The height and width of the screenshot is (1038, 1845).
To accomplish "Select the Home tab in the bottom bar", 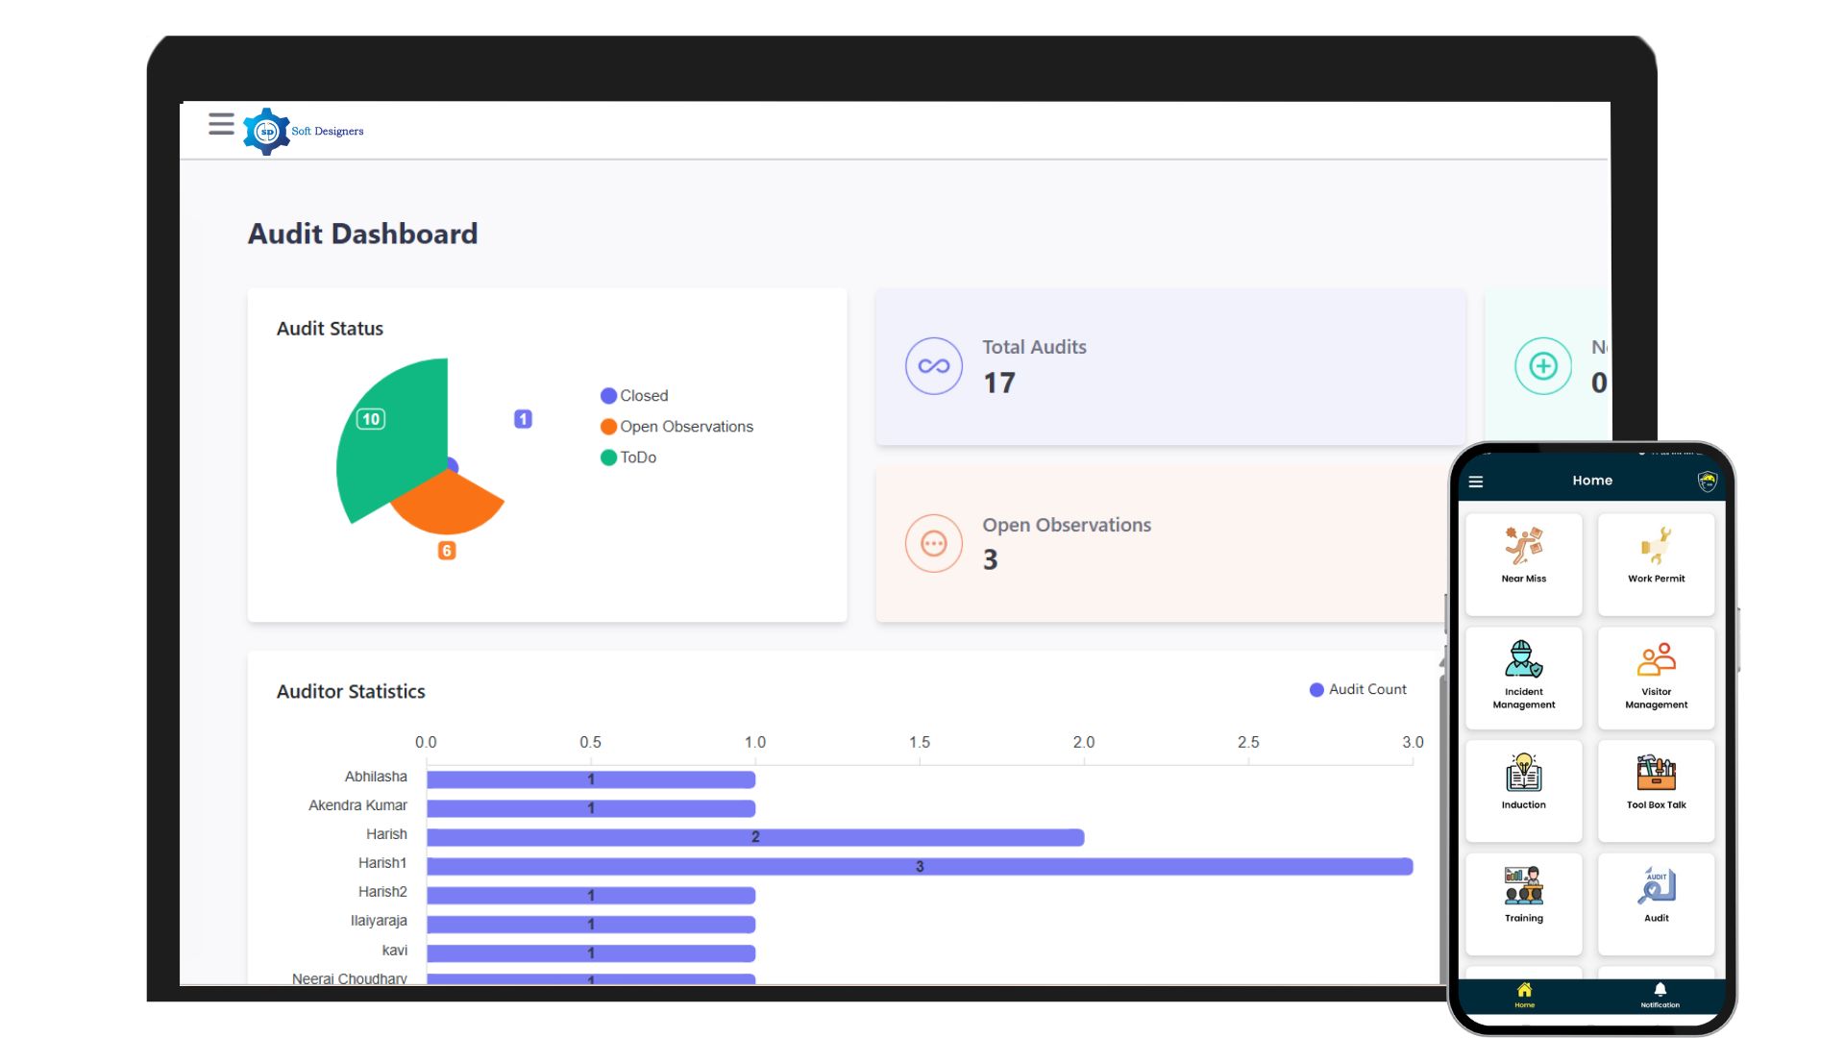I will (1524, 994).
